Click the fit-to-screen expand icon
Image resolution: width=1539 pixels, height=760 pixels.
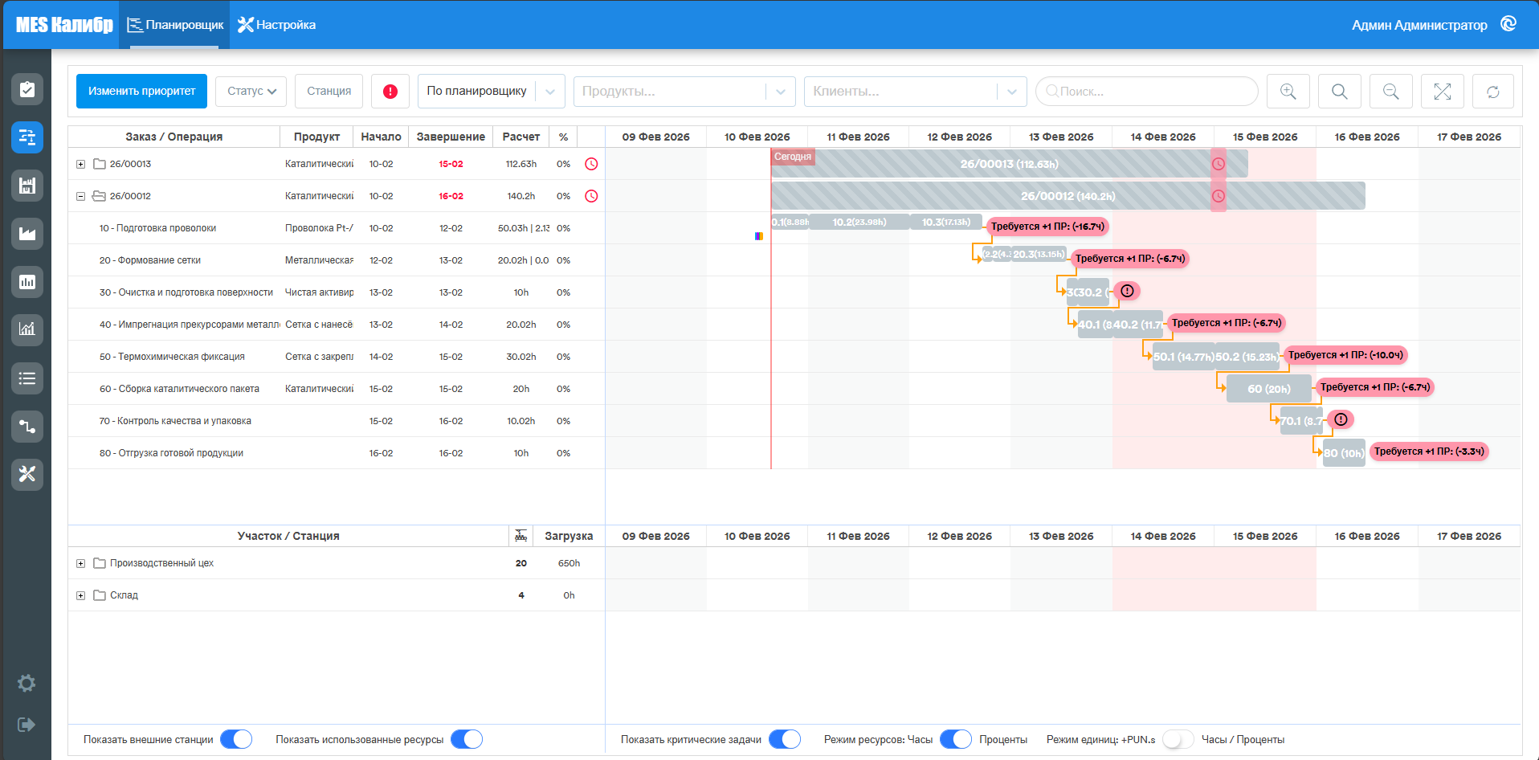coord(1442,92)
